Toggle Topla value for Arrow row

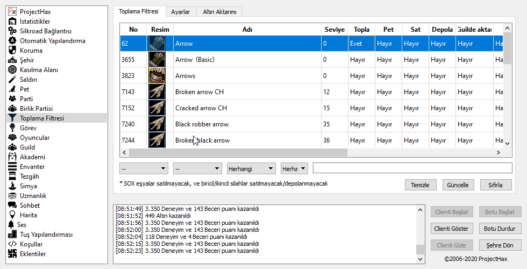[x=361, y=44]
